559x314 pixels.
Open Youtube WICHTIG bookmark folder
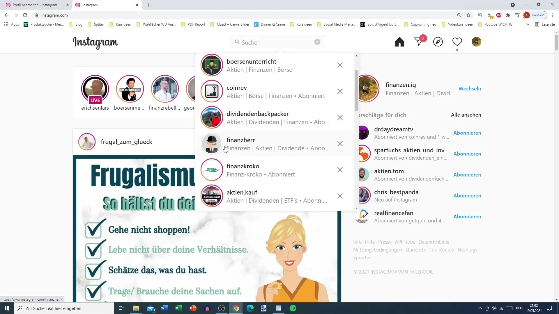click(x=495, y=24)
